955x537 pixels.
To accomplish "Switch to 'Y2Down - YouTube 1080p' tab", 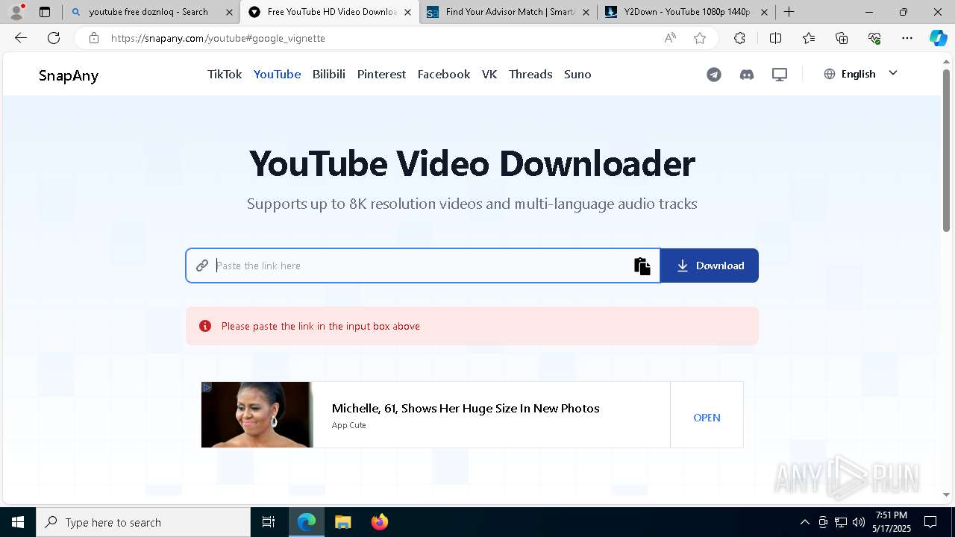I will click(686, 12).
